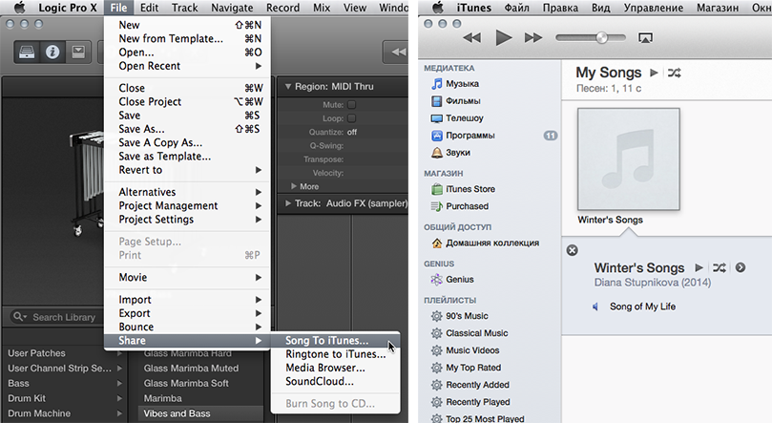Toggle the Mute checkbox in Region inspector

click(x=351, y=104)
